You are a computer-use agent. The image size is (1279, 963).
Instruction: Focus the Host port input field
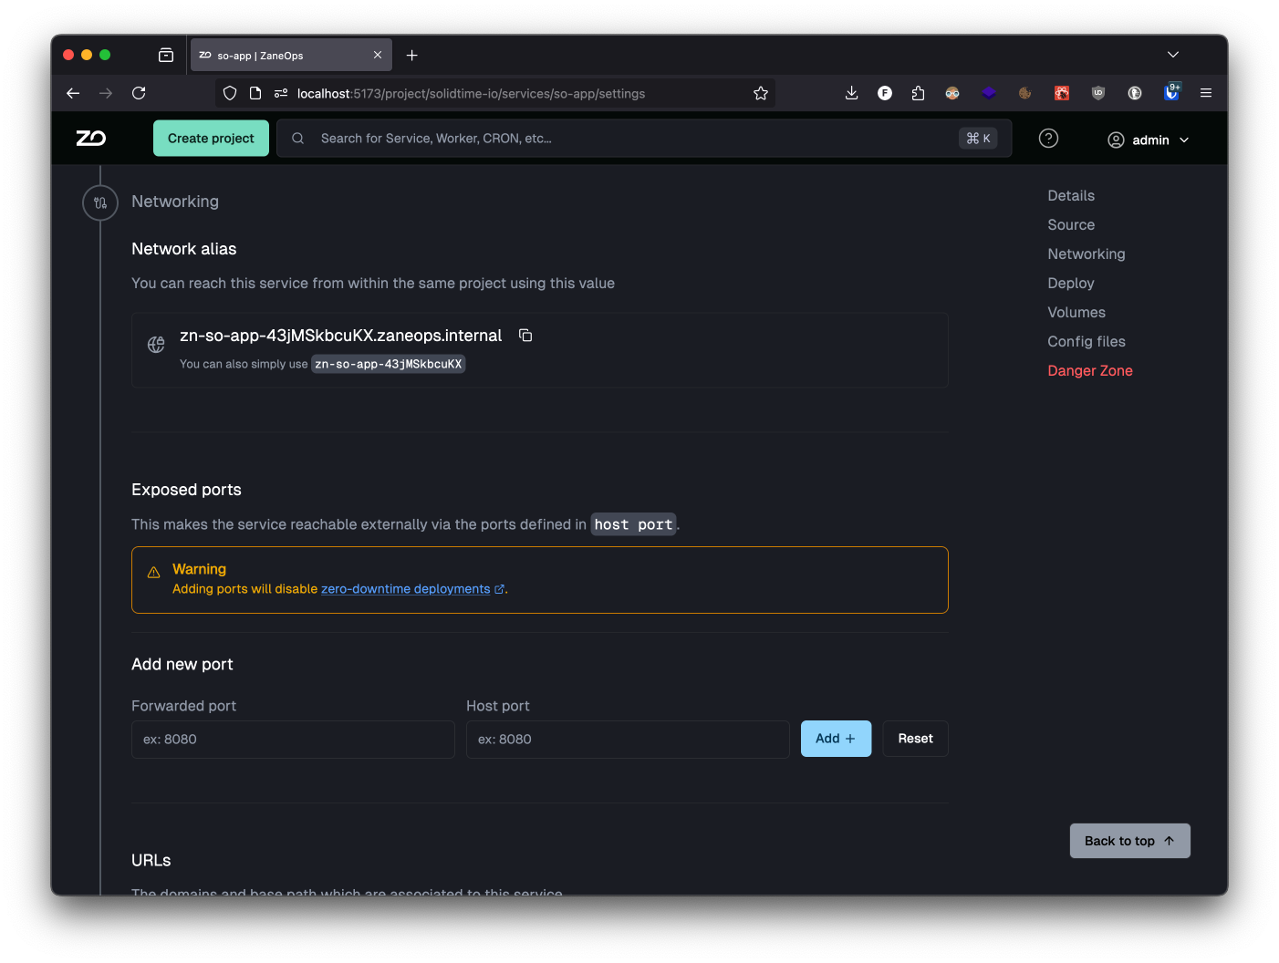(628, 740)
